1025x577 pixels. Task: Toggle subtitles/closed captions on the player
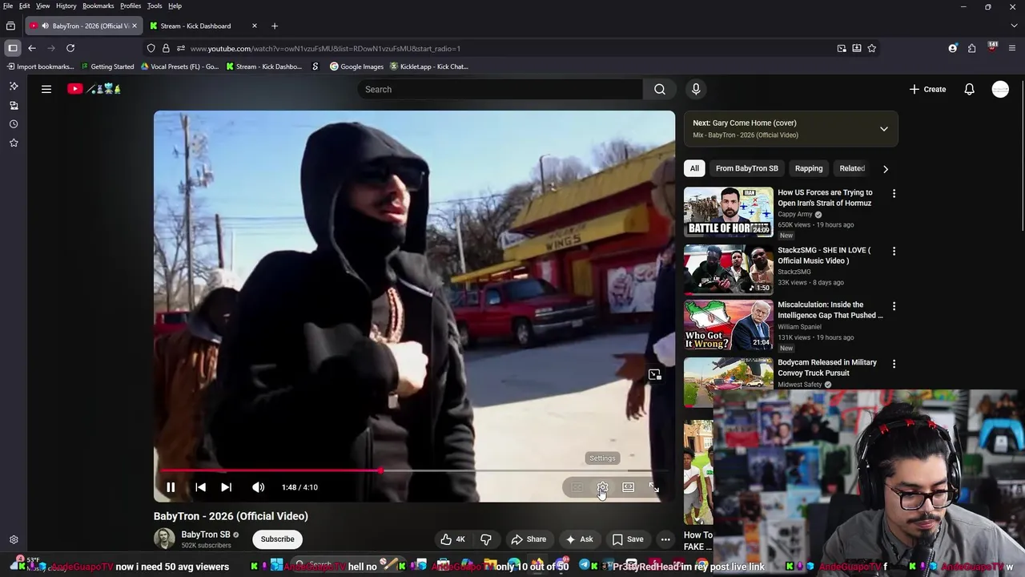click(x=577, y=487)
